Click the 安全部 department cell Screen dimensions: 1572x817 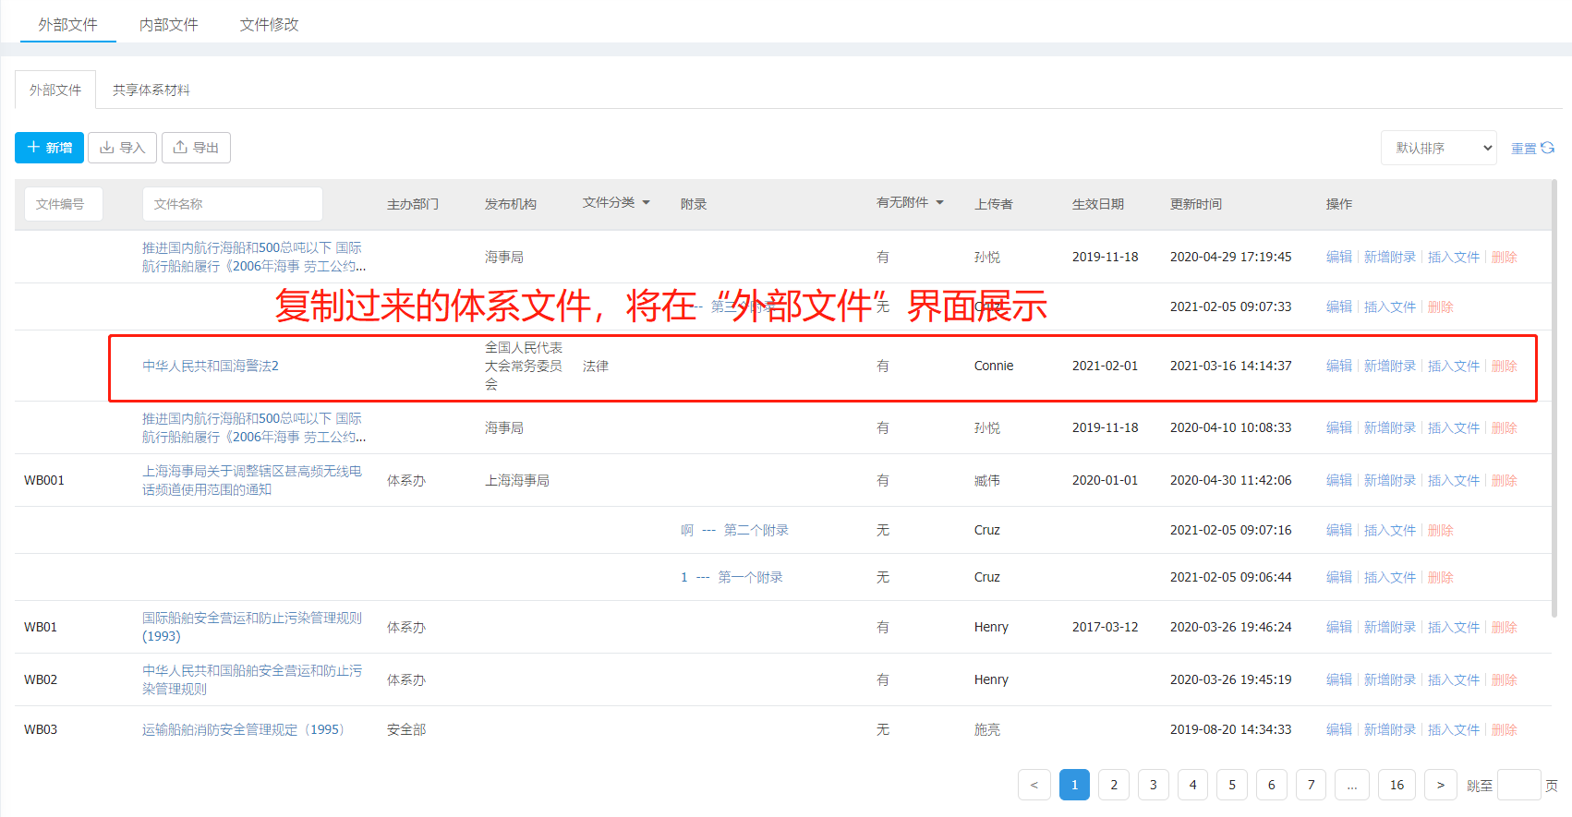pyautogui.click(x=406, y=729)
